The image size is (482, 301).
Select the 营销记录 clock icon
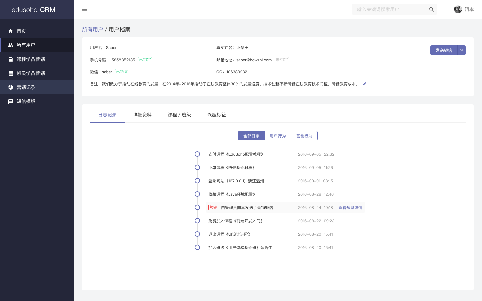pos(11,87)
